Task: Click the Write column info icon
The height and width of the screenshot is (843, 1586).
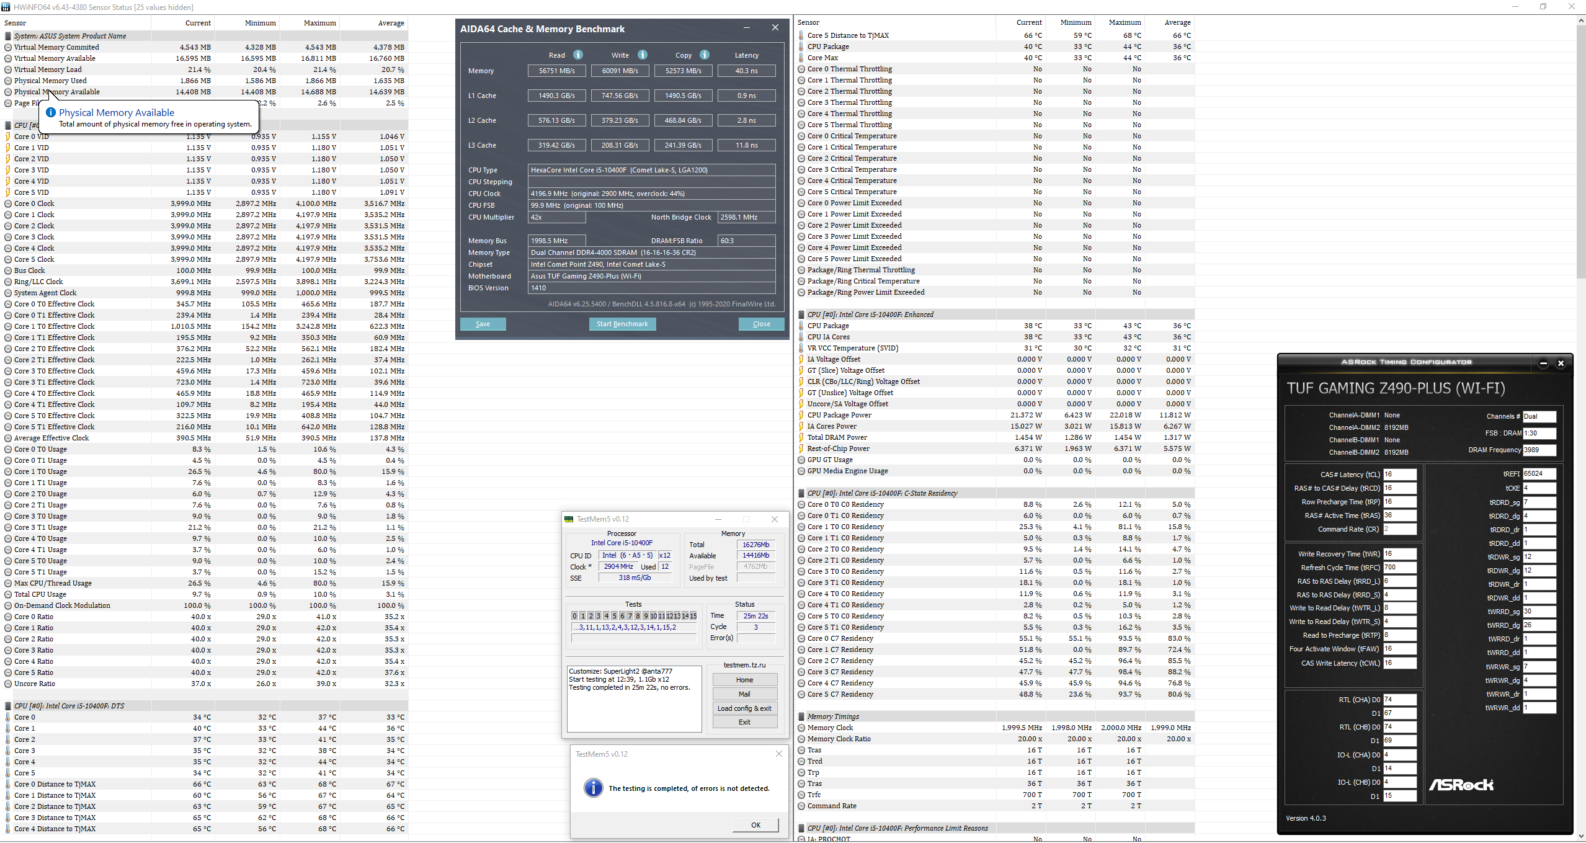Action: point(643,55)
